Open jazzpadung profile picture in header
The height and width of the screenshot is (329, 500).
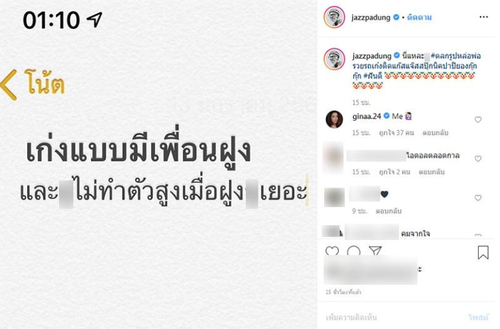point(334,17)
